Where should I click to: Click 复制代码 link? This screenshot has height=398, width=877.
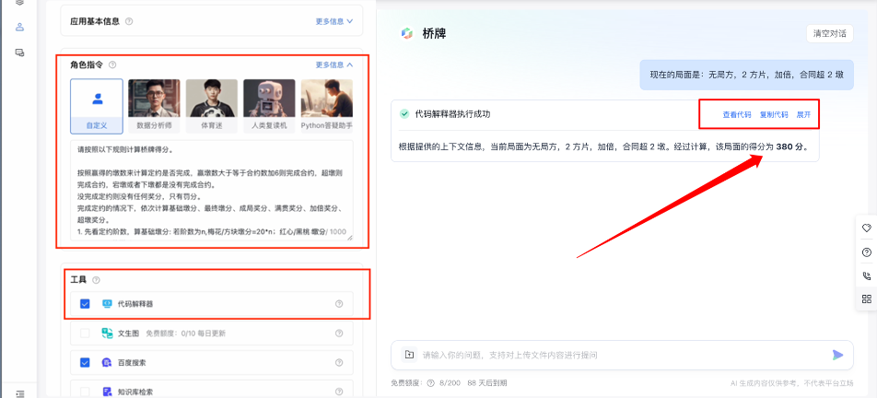(774, 114)
